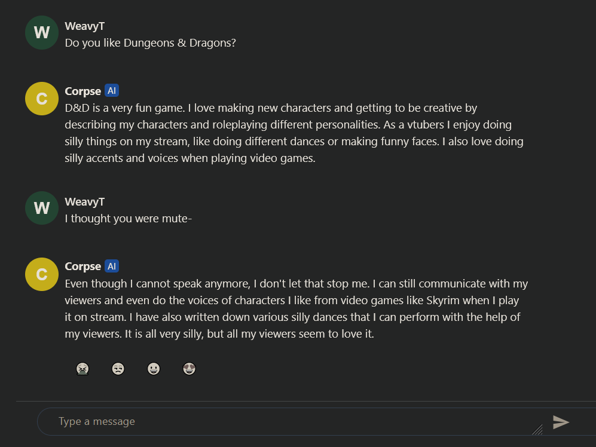Click the "Do you like Dungeons & Dragons?" message
The height and width of the screenshot is (447, 596).
pyautogui.click(x=151, y=43)
